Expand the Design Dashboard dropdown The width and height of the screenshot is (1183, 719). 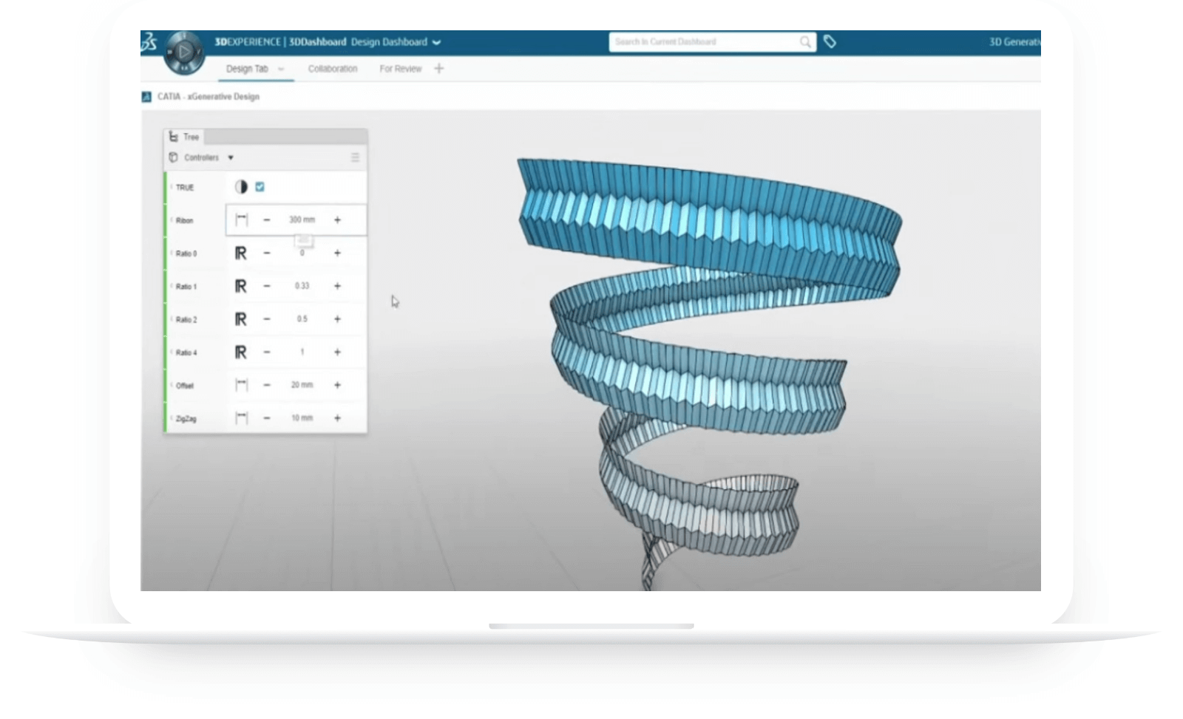[x=436, y=43]
